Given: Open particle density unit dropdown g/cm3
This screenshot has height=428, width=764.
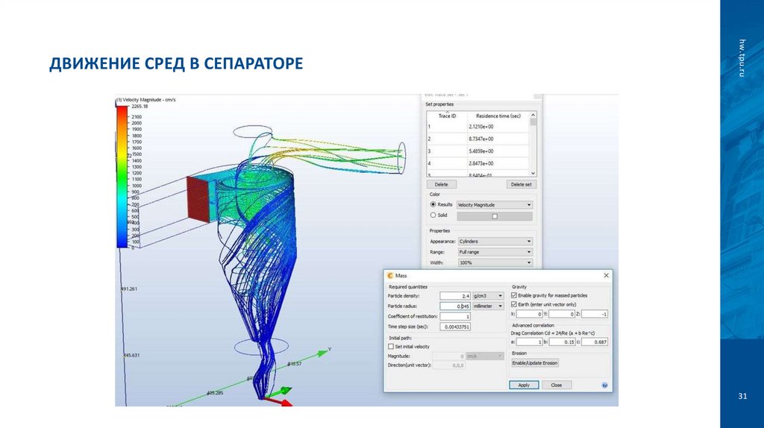Looking at the screenshot, I should [488, 295].
